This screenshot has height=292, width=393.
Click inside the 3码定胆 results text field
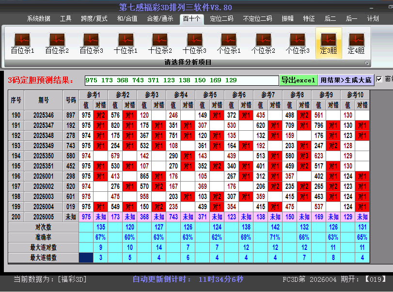(x=181, y=80)
